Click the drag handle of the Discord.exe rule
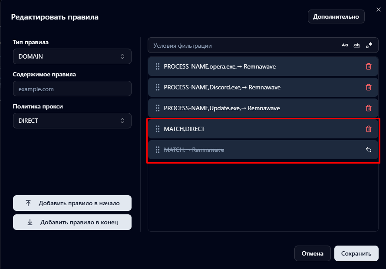Image resolution: width=386 pixels, height=269 pixels. point(158,87)
